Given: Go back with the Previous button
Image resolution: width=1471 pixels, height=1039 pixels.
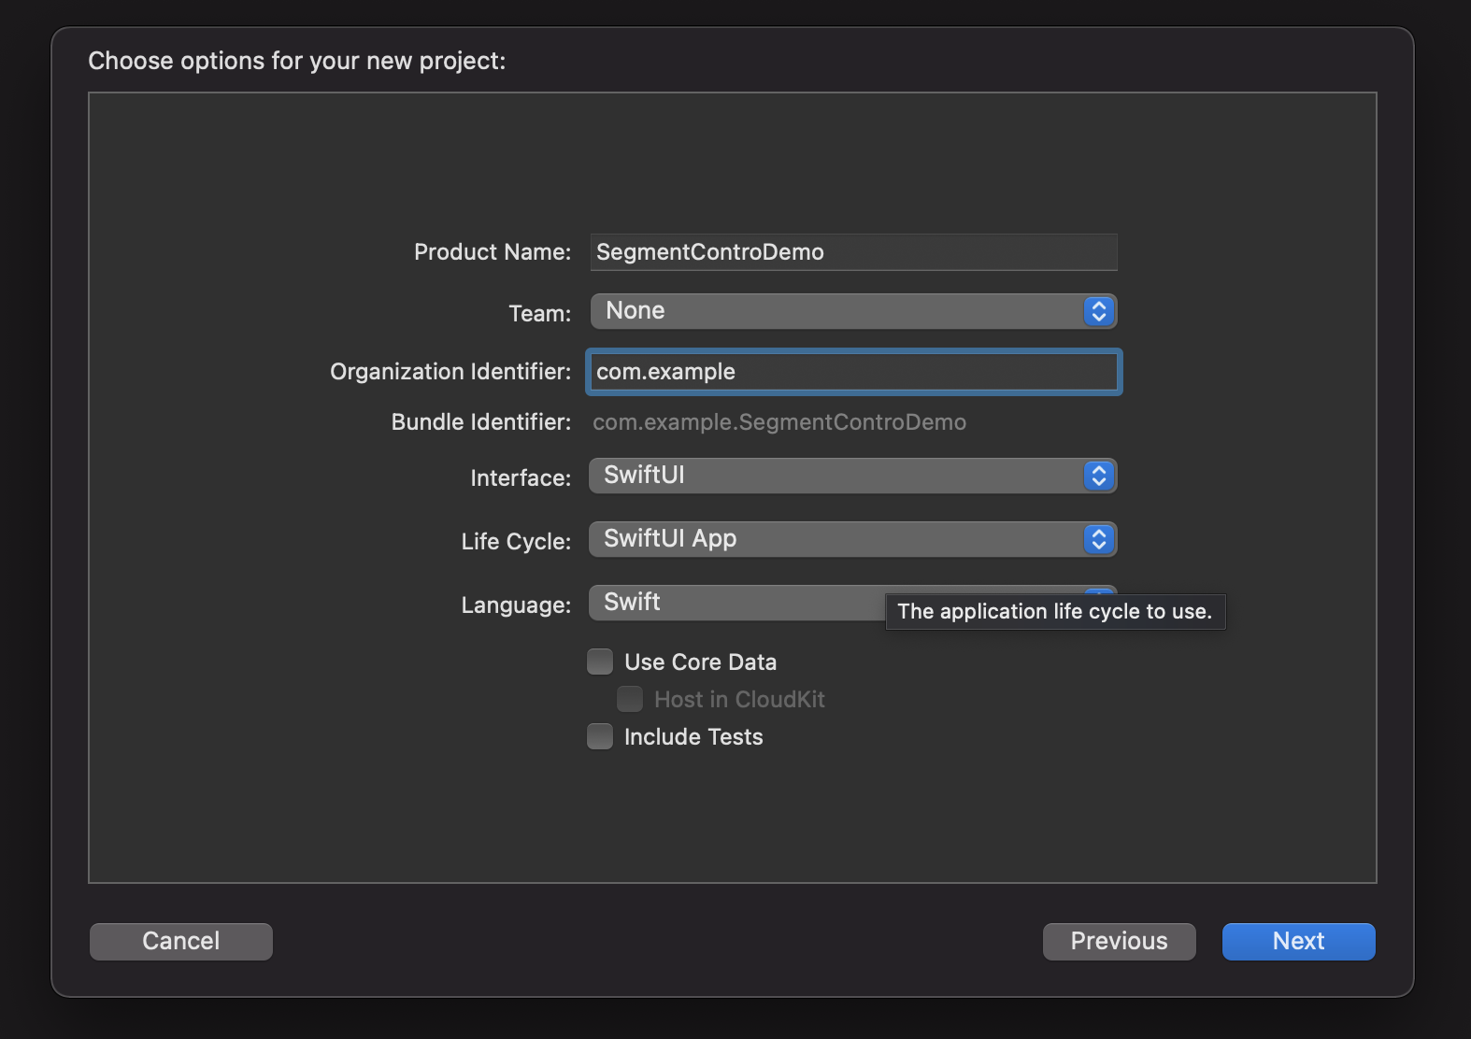Looking at the screenshot, I should click(x=1119, y=941).
